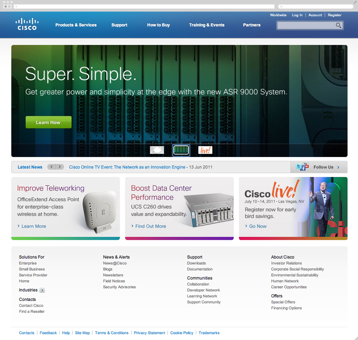This screenshot has width=358, height=340.
Task: Select the live! carousel thumbnail
Action: 205,150
